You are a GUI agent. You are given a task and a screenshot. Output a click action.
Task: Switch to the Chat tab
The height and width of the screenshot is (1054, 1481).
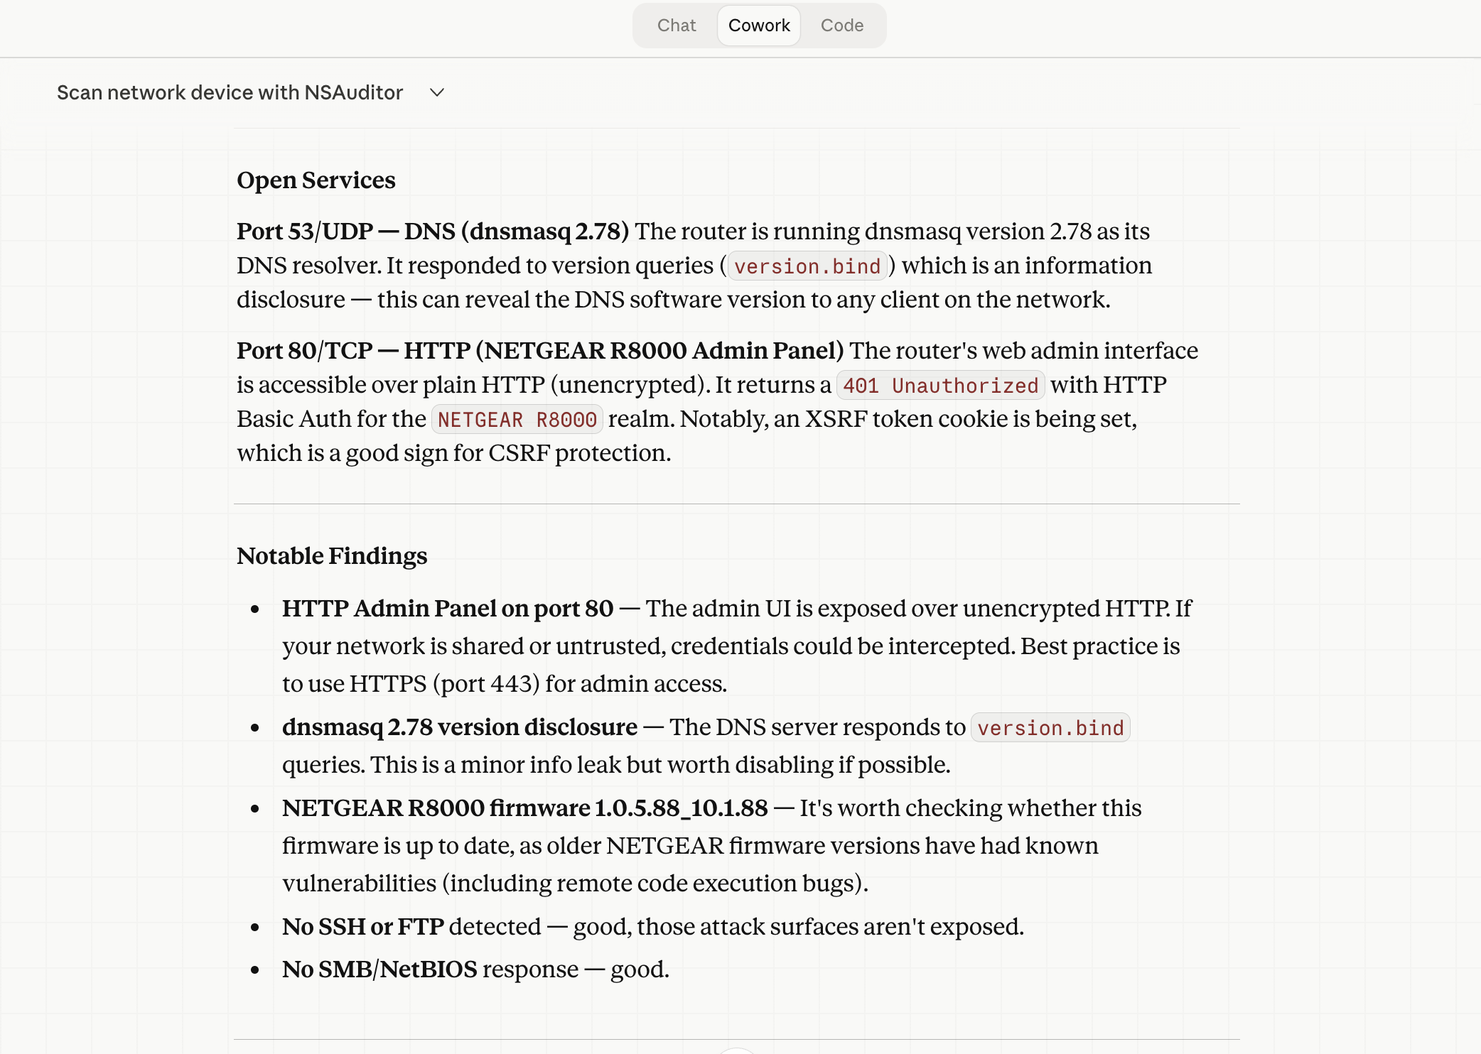(676, 25)
